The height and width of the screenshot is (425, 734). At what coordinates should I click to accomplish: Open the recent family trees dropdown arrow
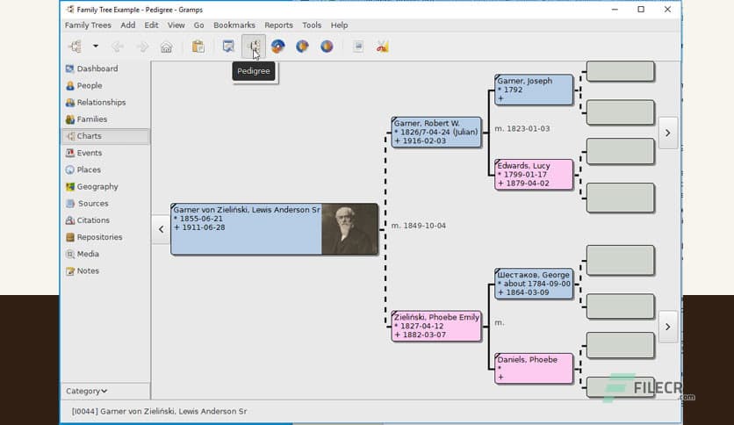click(x=95, y=47)
